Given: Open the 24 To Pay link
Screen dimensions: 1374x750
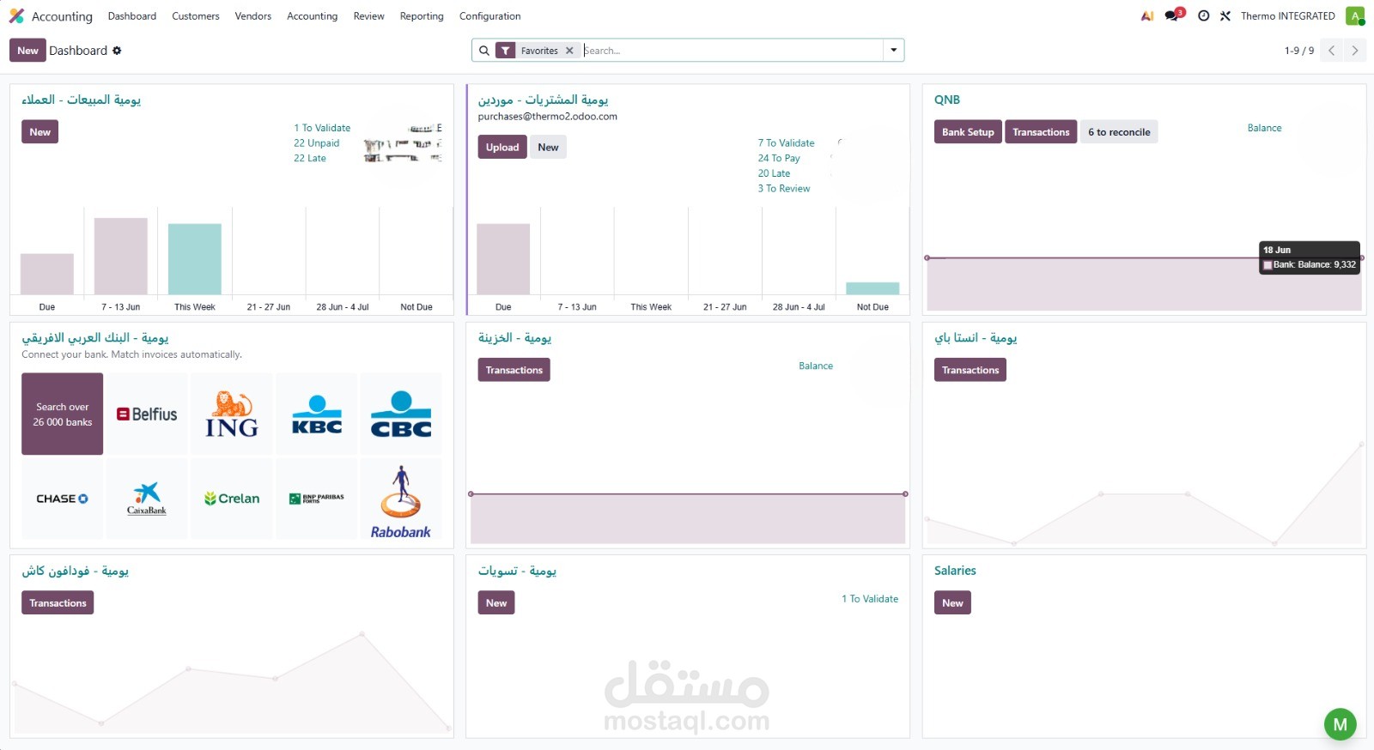Looking at the screenshot, I should (779, 158).
